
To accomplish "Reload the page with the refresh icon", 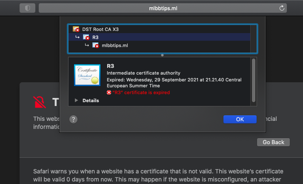I will point(282,8).
